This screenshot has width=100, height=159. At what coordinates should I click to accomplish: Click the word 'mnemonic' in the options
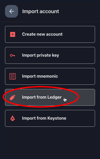tap(47, 76)
